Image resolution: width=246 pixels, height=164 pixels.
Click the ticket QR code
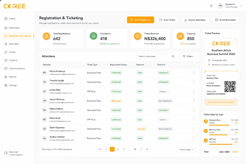pyautogui.click(x=230, y=87)
